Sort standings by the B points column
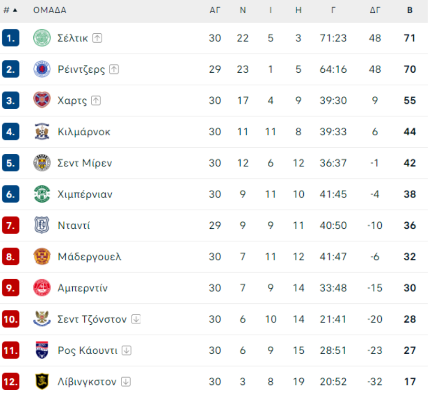428x395 pixels. [x=410, y=10]
